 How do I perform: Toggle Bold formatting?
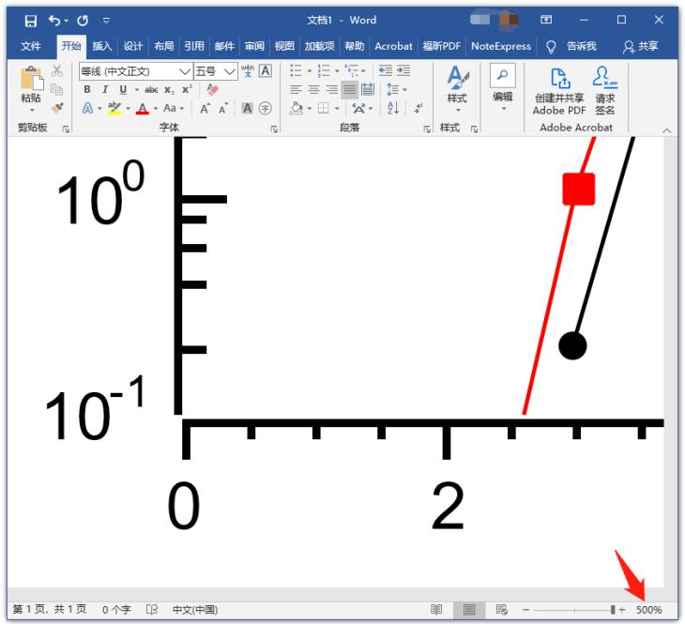pyautogui.click(x=87, y=89)
